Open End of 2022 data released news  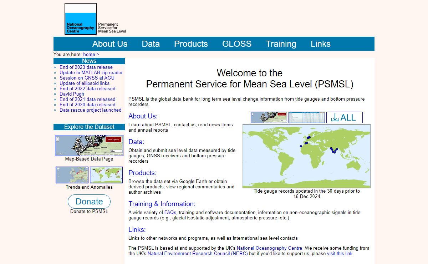[x=87, y=88]
